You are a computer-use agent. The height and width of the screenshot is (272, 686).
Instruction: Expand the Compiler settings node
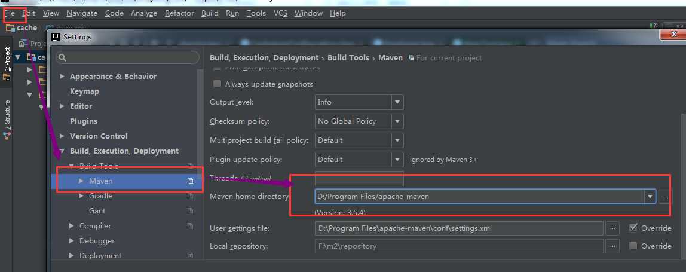pyautogui.click(x=71, y=225)
